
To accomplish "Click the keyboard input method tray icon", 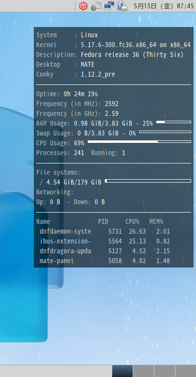I will 97,6.
